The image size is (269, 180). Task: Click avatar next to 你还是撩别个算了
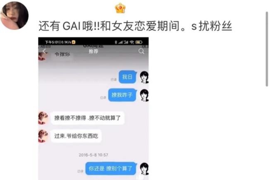pos(144,169)
